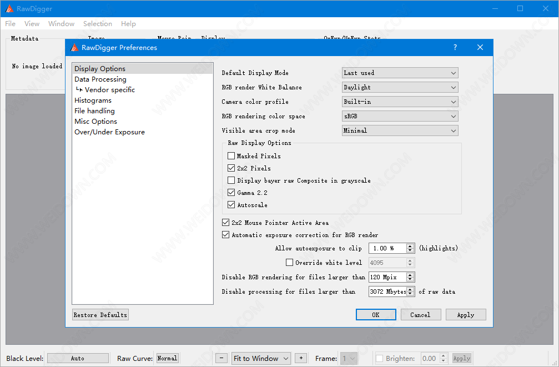Open the Default Display Mode dropdown
The height and width of the screenshot is (367, 559).
400,73
